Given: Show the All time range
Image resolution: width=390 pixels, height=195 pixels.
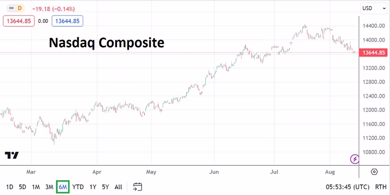Looking at the screenshot, I should [x=118, y=187].
